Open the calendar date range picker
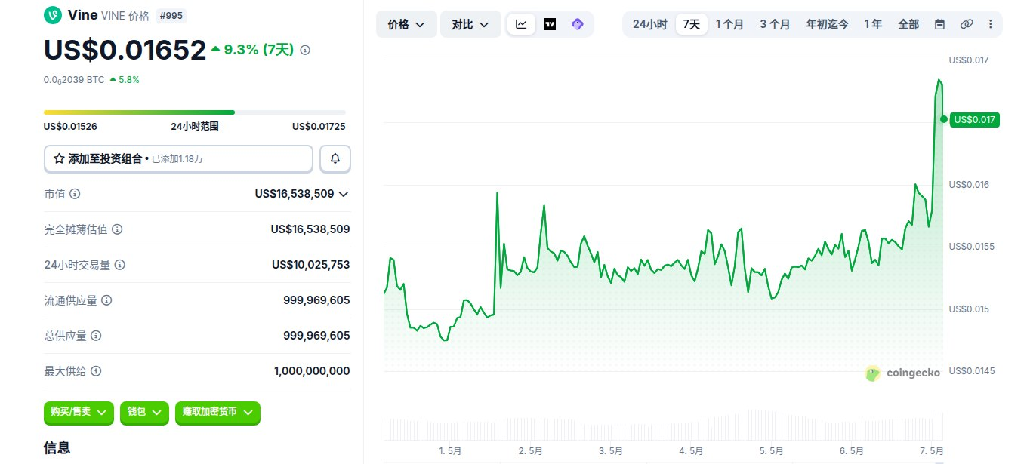The height and width of the screenshot is (464, 1027). point(939,24)
